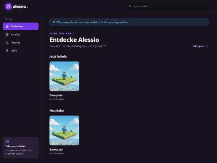Open the Profil menu item
Viewport: 217px width, 163px height.
[20, 51]
